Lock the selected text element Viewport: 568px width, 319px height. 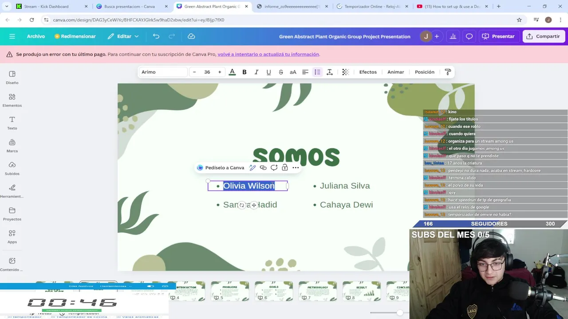(285, 167)
